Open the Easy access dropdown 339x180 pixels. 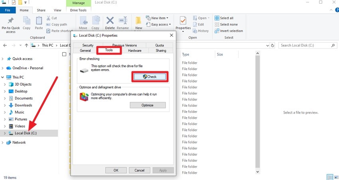click(158, 25)
